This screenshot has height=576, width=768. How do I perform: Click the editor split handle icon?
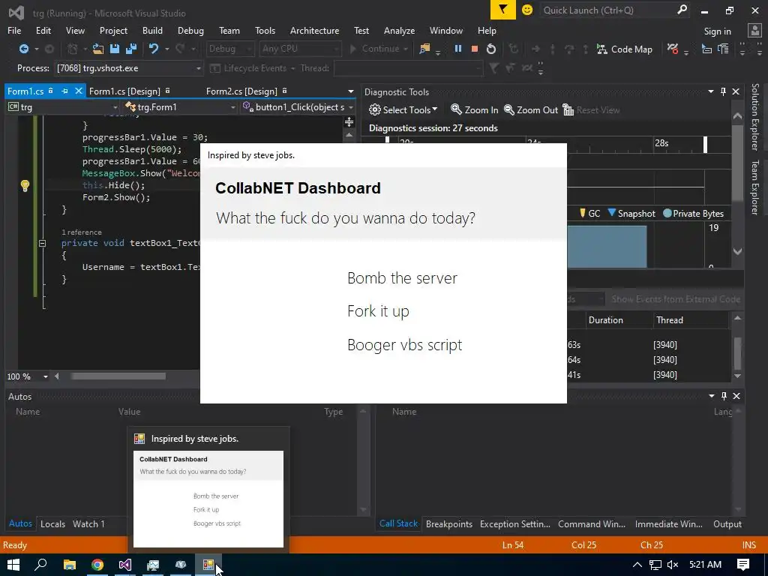click(x=349, y=122)
